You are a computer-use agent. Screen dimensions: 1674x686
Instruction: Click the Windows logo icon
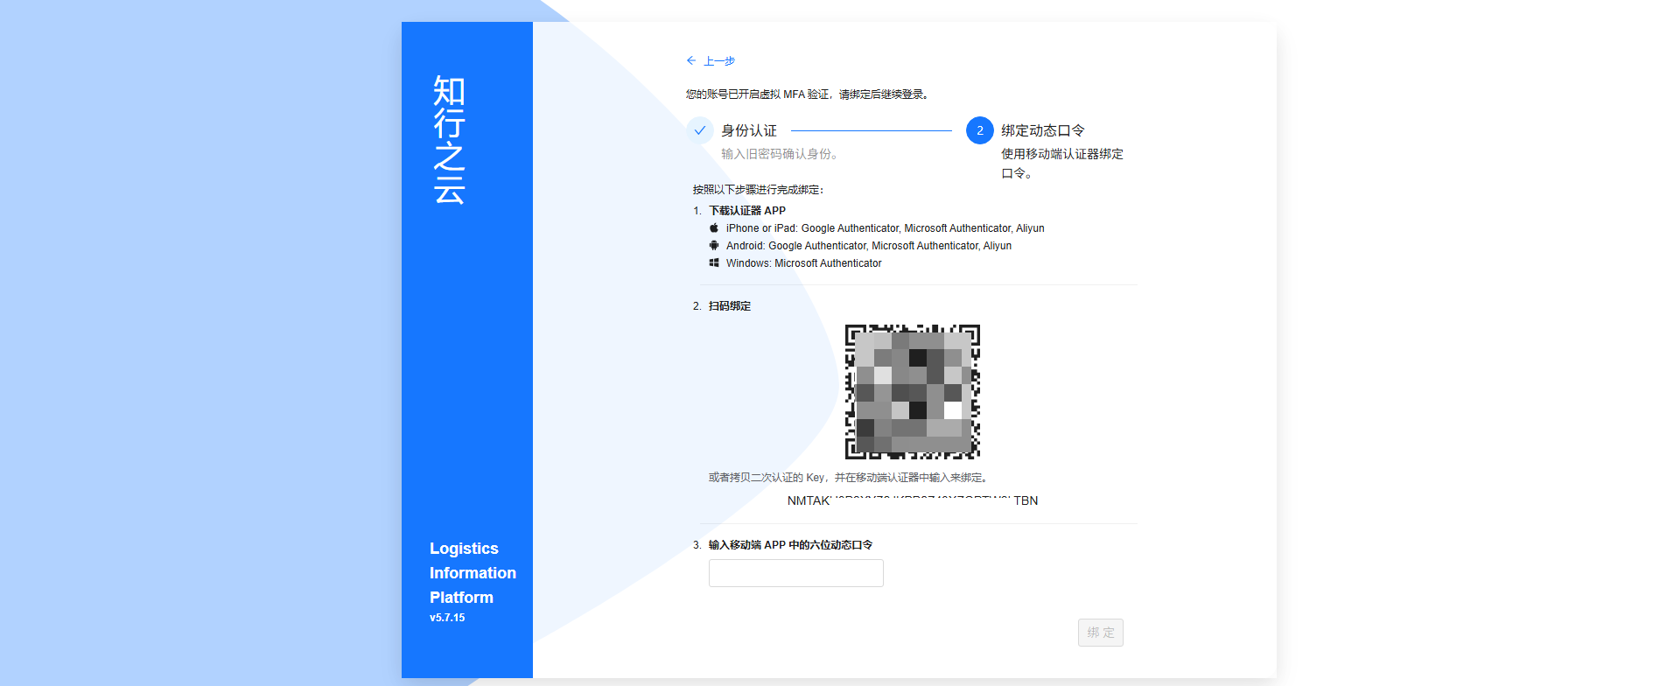pos(714,263)
